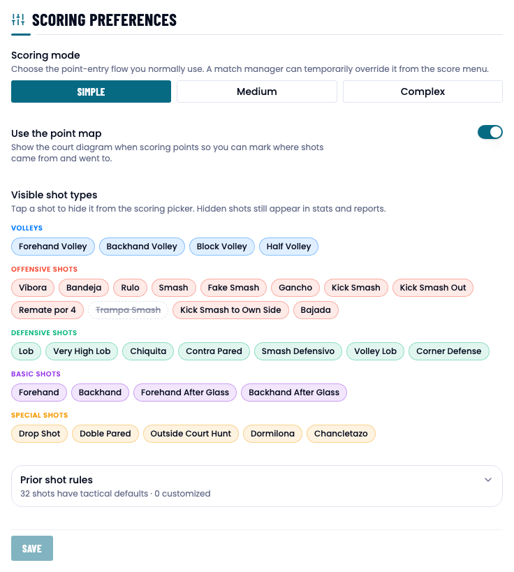The image size is (514, 572).
Task: Disable the Use the point map switch
Action: coord(490,132)
